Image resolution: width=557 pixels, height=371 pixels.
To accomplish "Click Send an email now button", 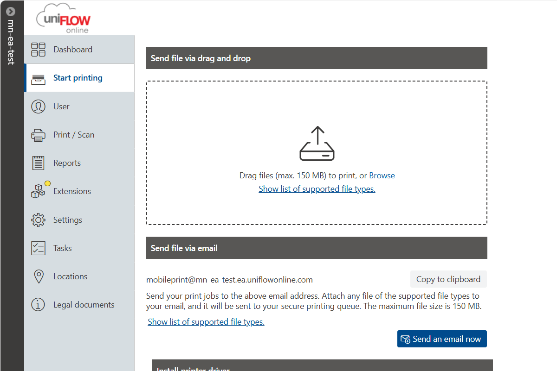I will pyautogui.click(x=442, y=339).
